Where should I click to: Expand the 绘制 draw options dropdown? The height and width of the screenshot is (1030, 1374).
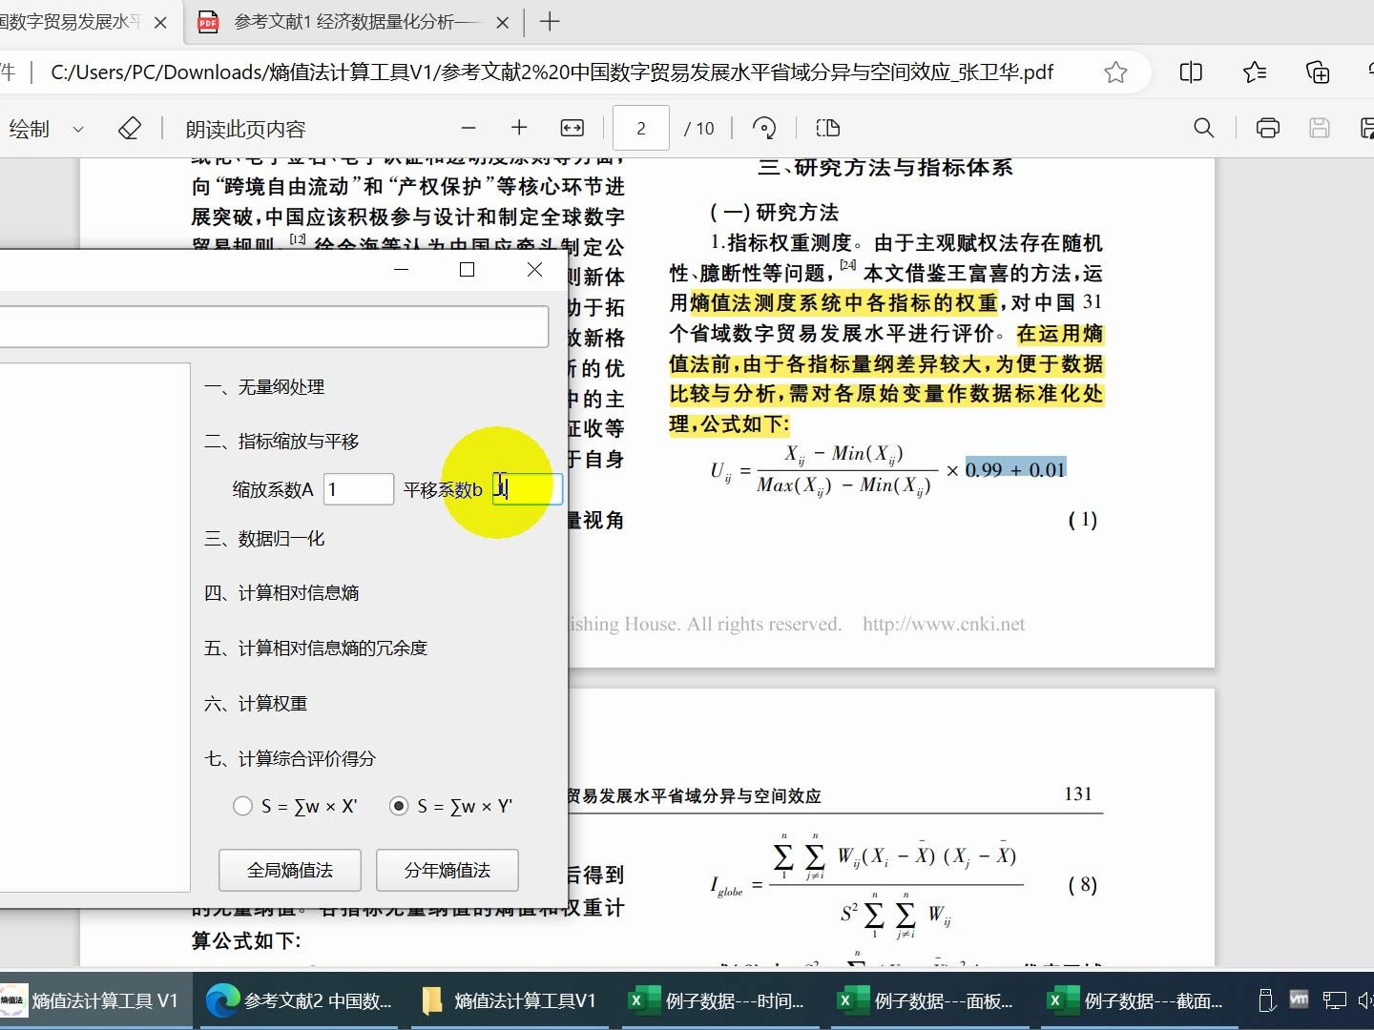[x=78, y=129]
